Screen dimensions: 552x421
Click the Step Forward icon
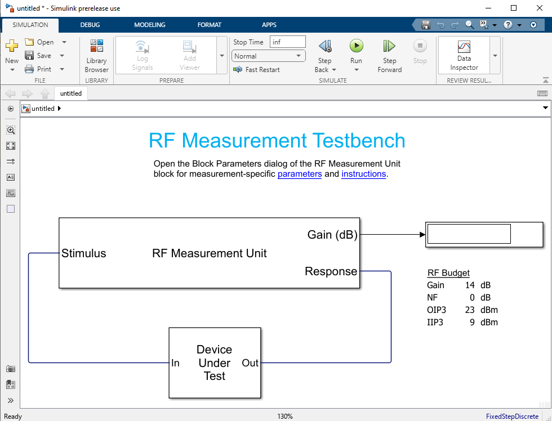click(389, 46)
